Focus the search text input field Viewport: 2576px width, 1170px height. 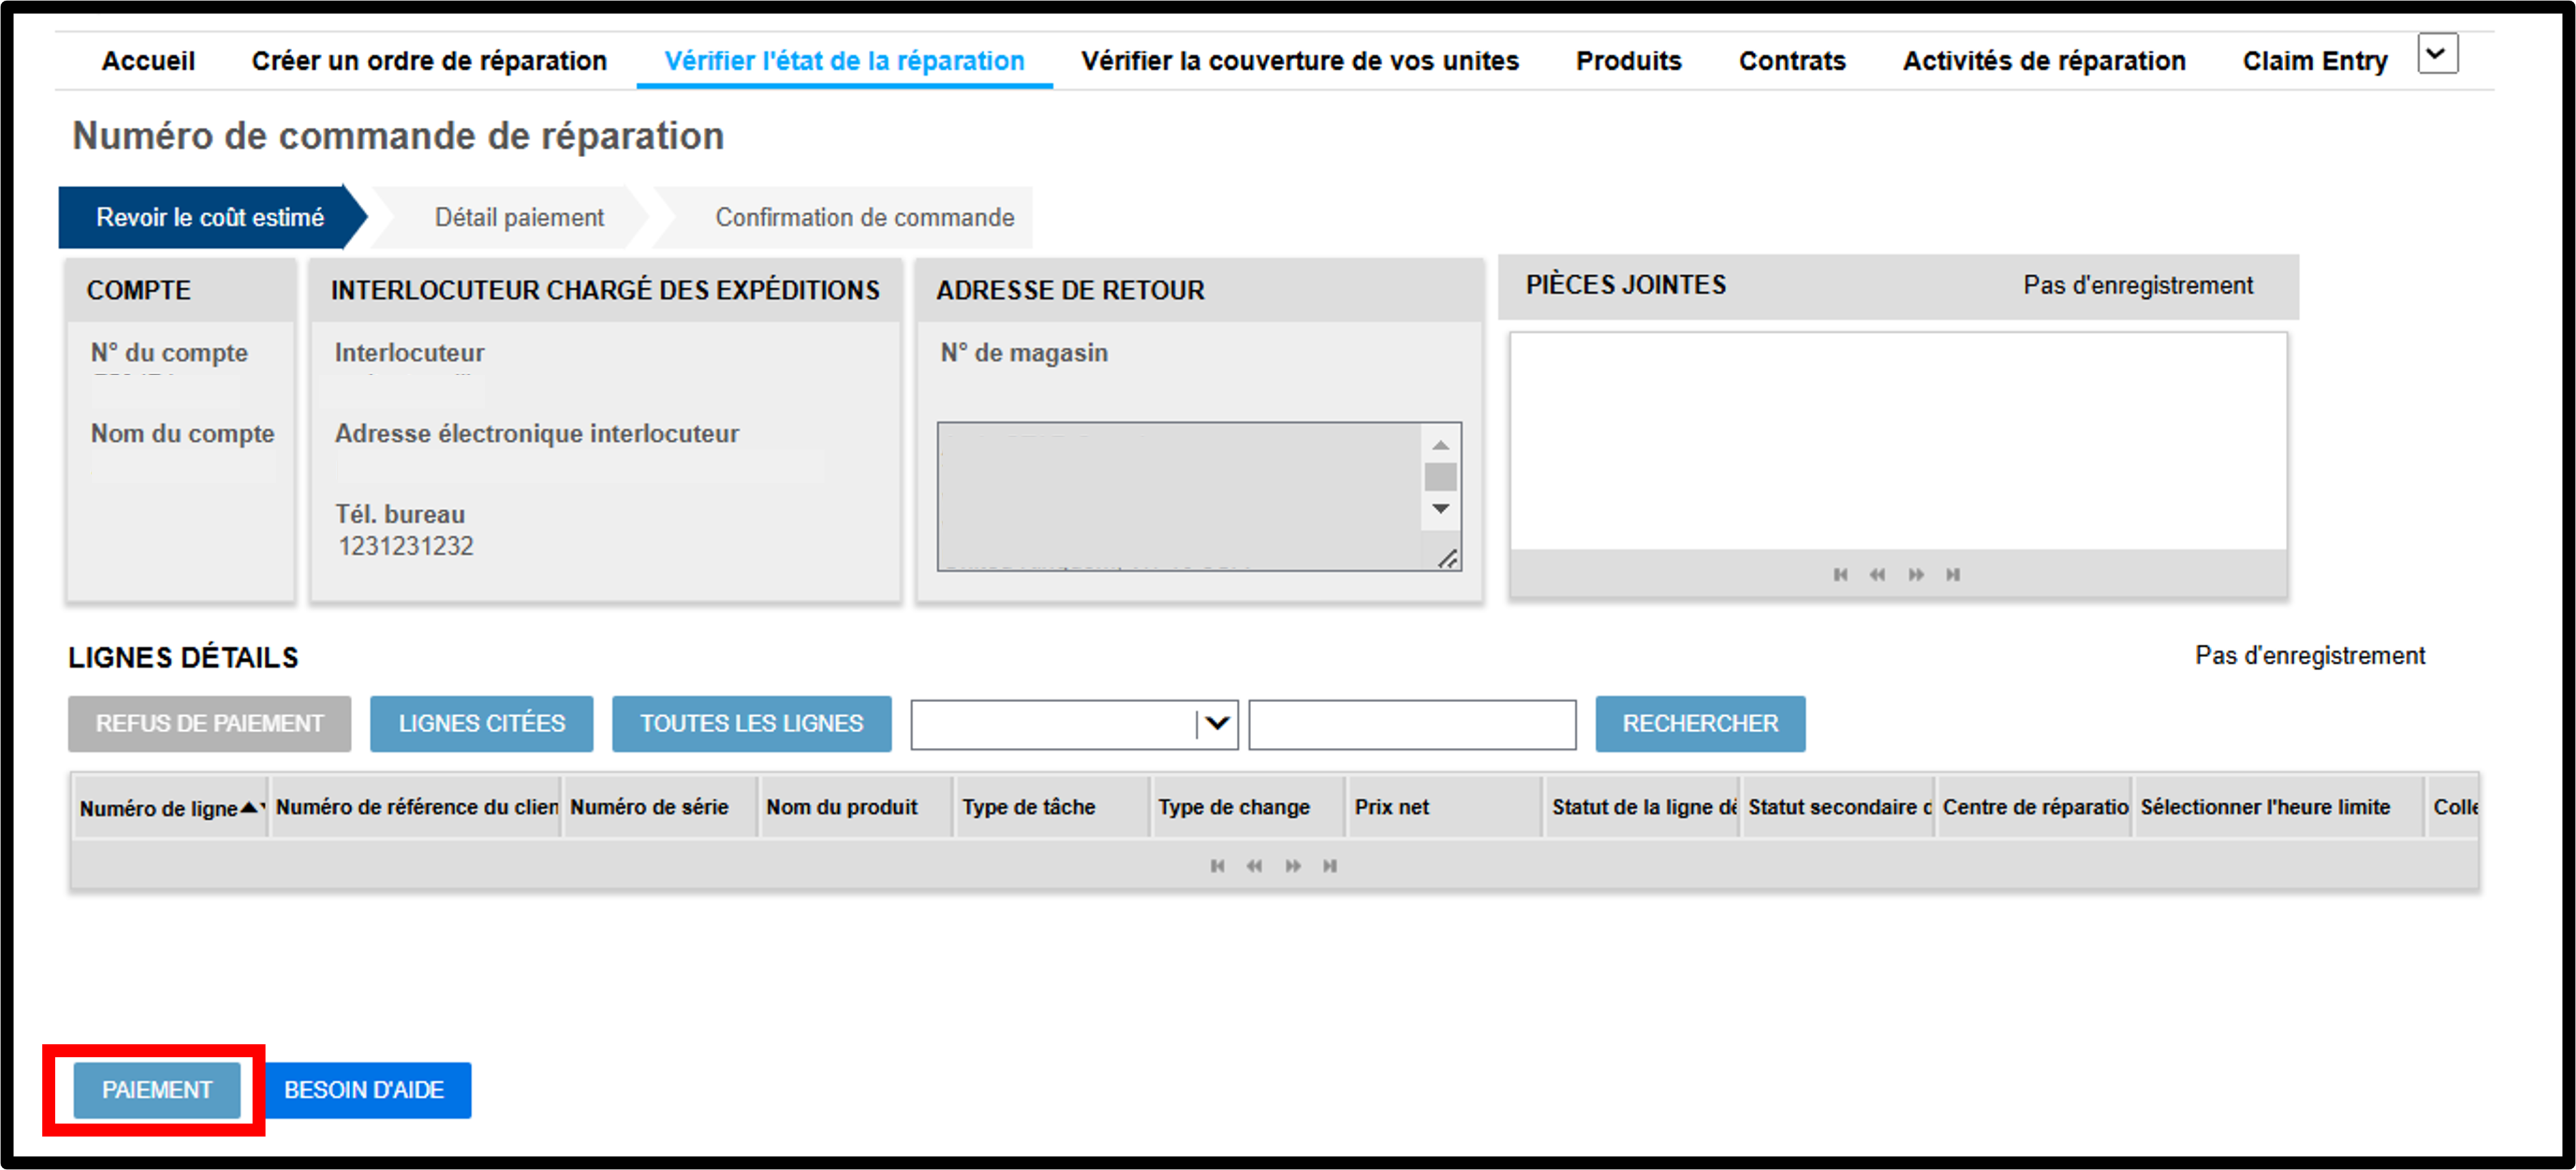click(1412, 725)
